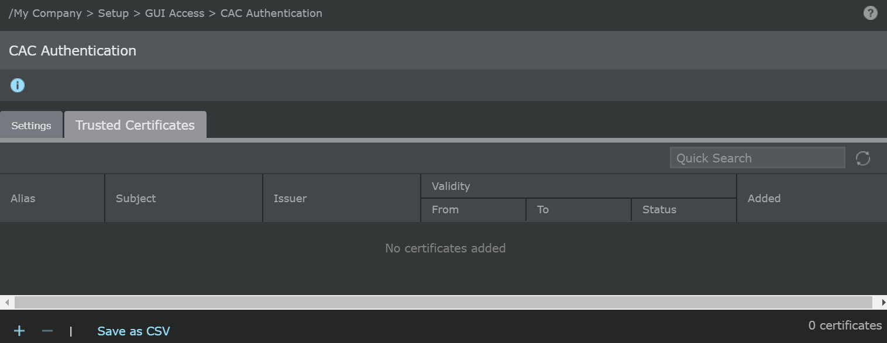Sort by the Subject column header
This screenshot has height=343, width=887.
click(x=184, y=198)
